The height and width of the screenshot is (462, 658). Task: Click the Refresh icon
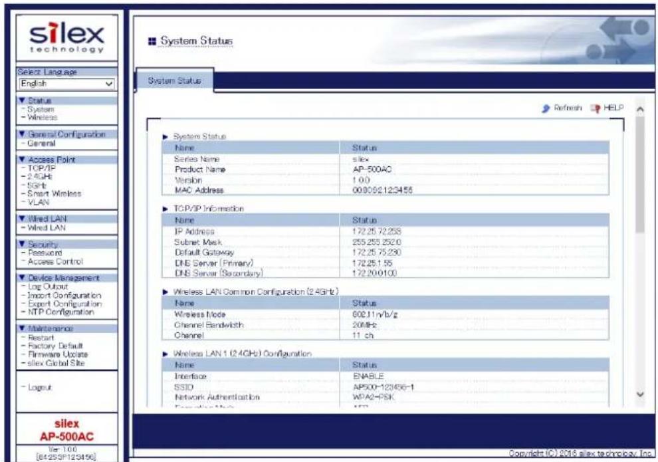coord(546,108)
